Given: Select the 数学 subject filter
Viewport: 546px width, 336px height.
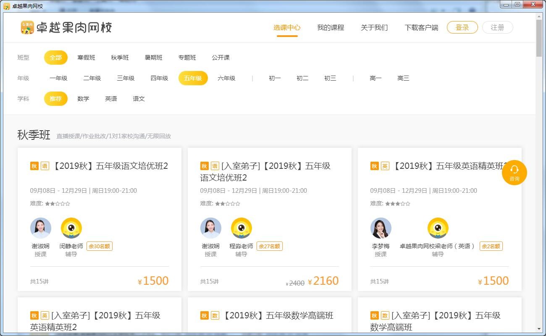Looking at the screenshot, I should pos(83,99).
